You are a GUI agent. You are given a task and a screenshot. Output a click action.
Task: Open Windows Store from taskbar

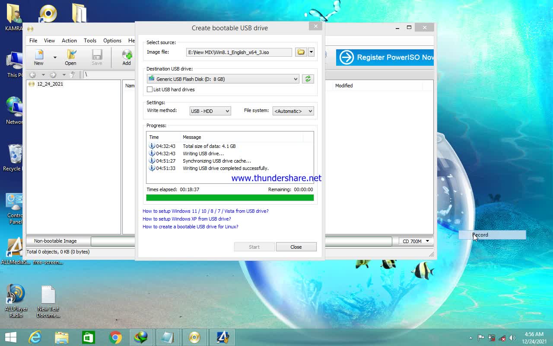88,337
